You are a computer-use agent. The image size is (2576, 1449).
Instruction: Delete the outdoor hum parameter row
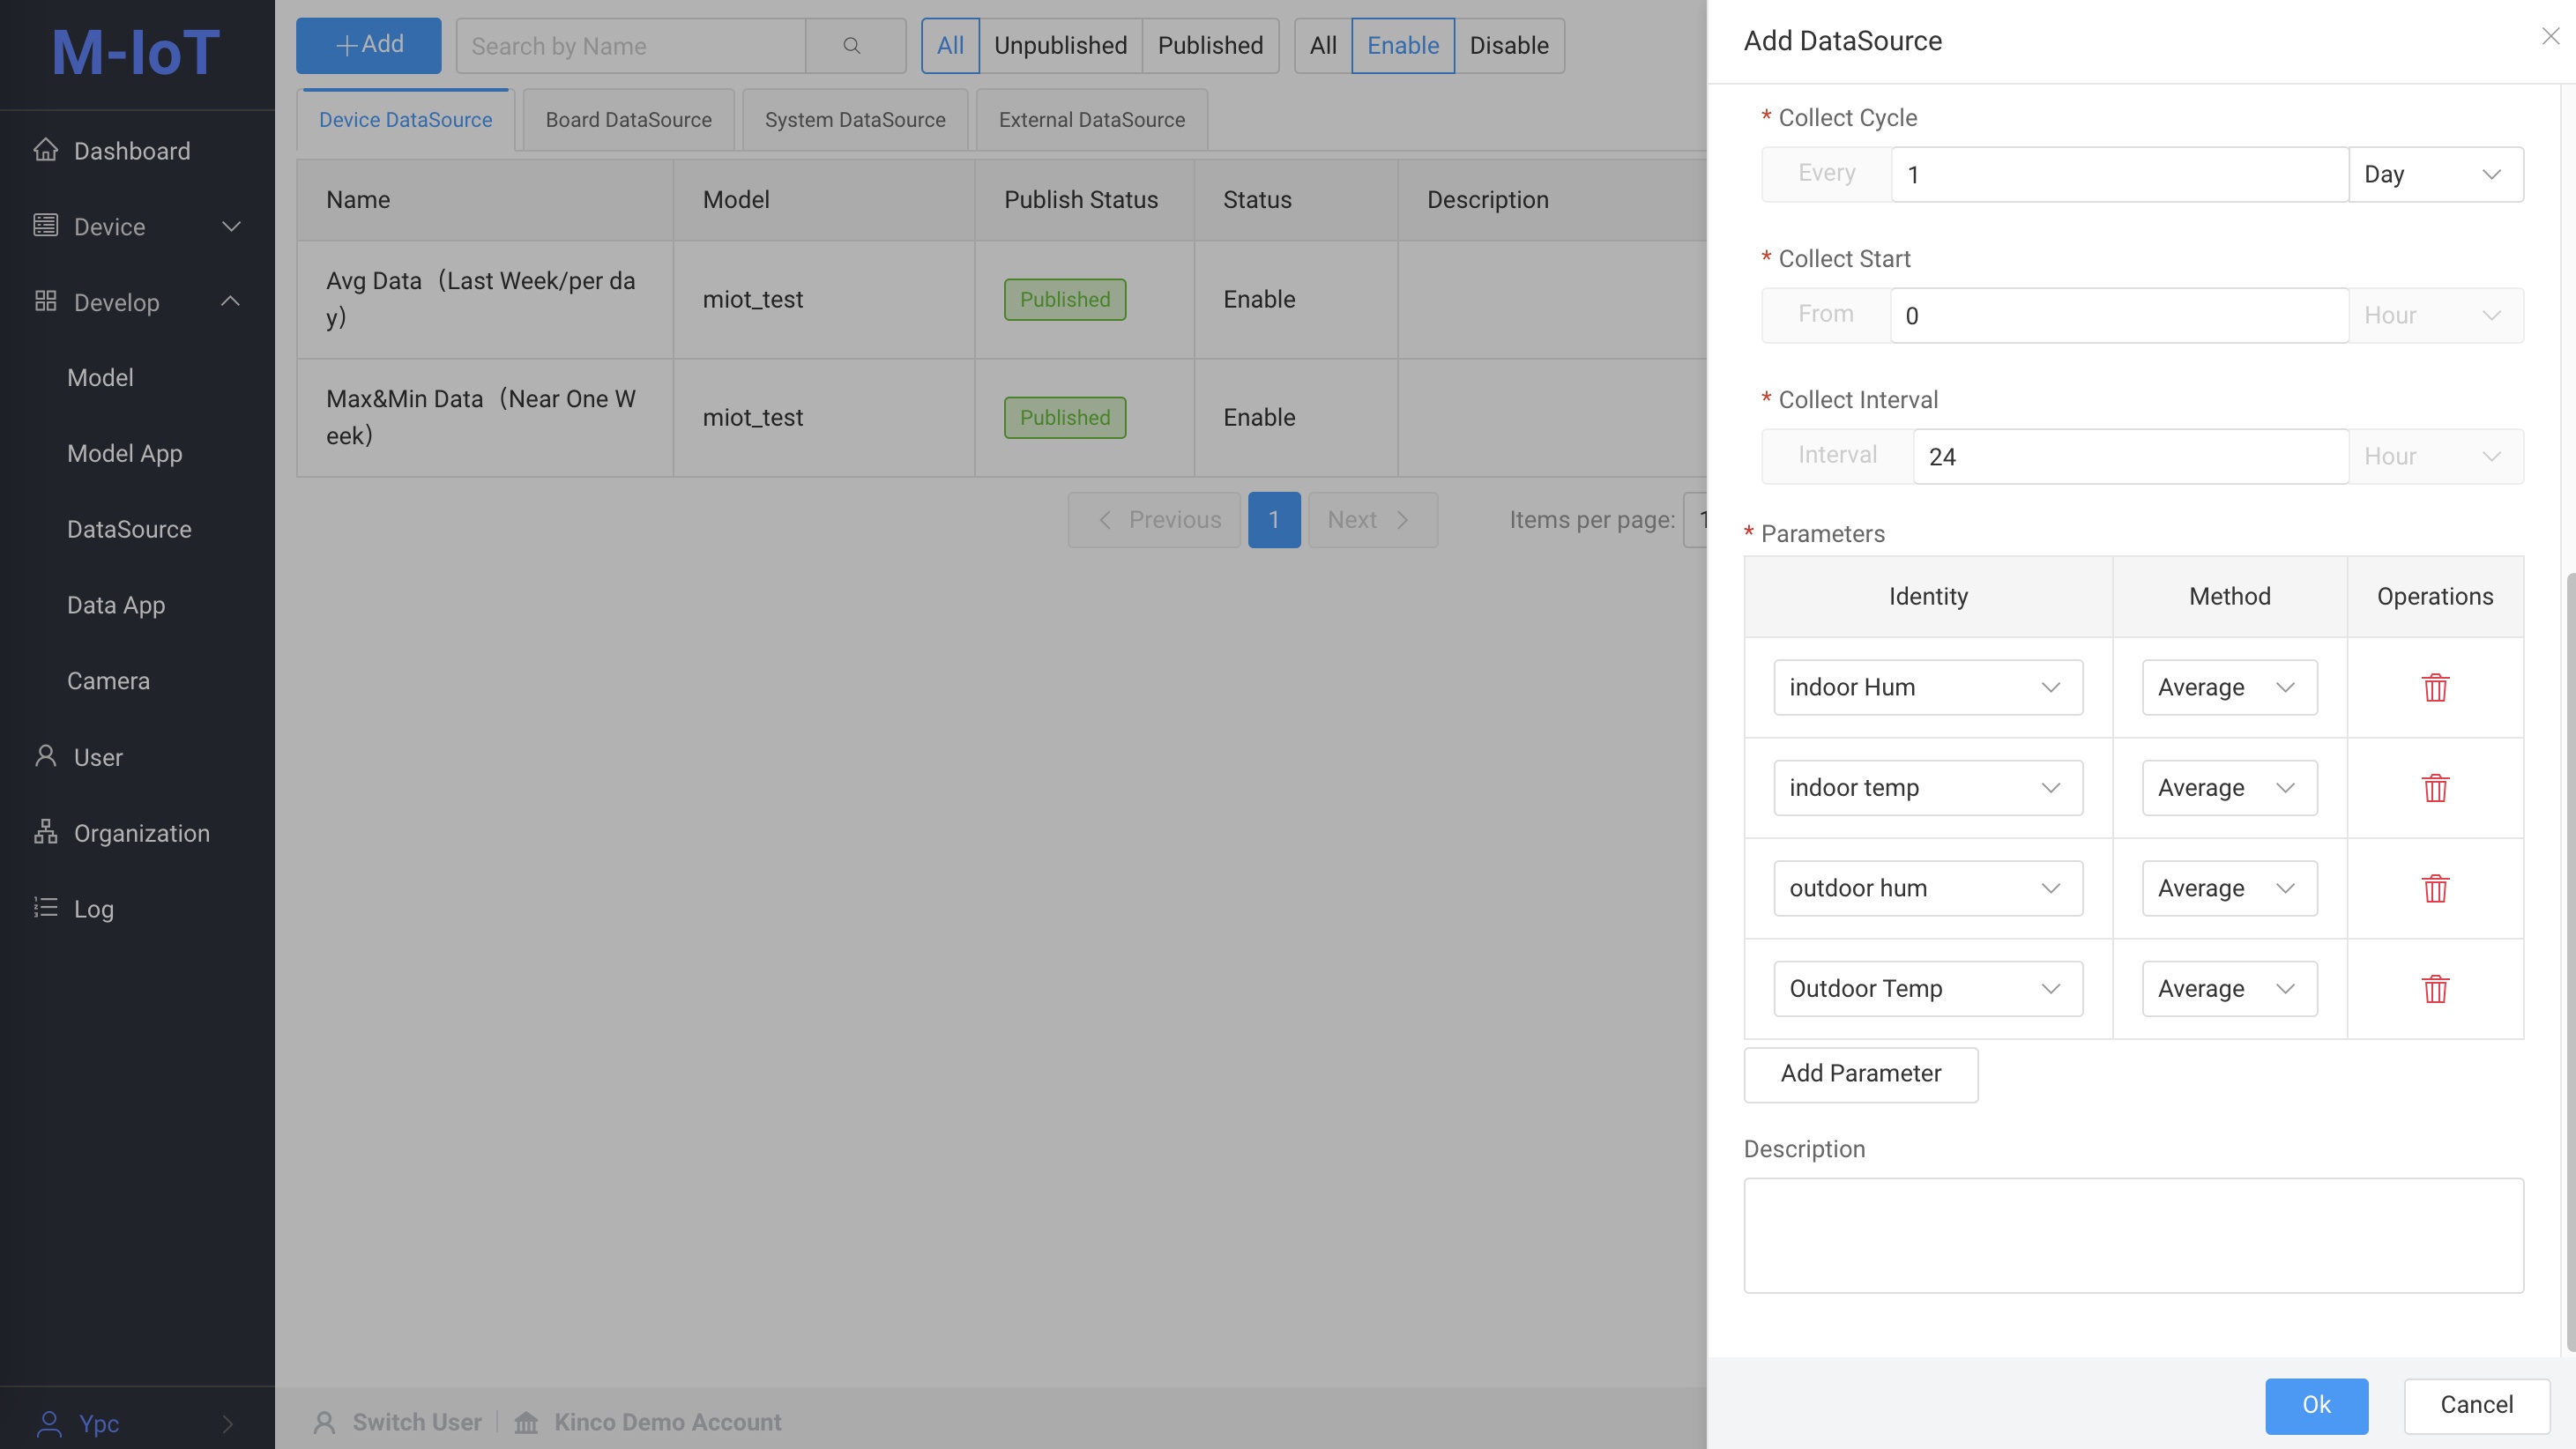pyautogui.click(x=2435, y=888)
